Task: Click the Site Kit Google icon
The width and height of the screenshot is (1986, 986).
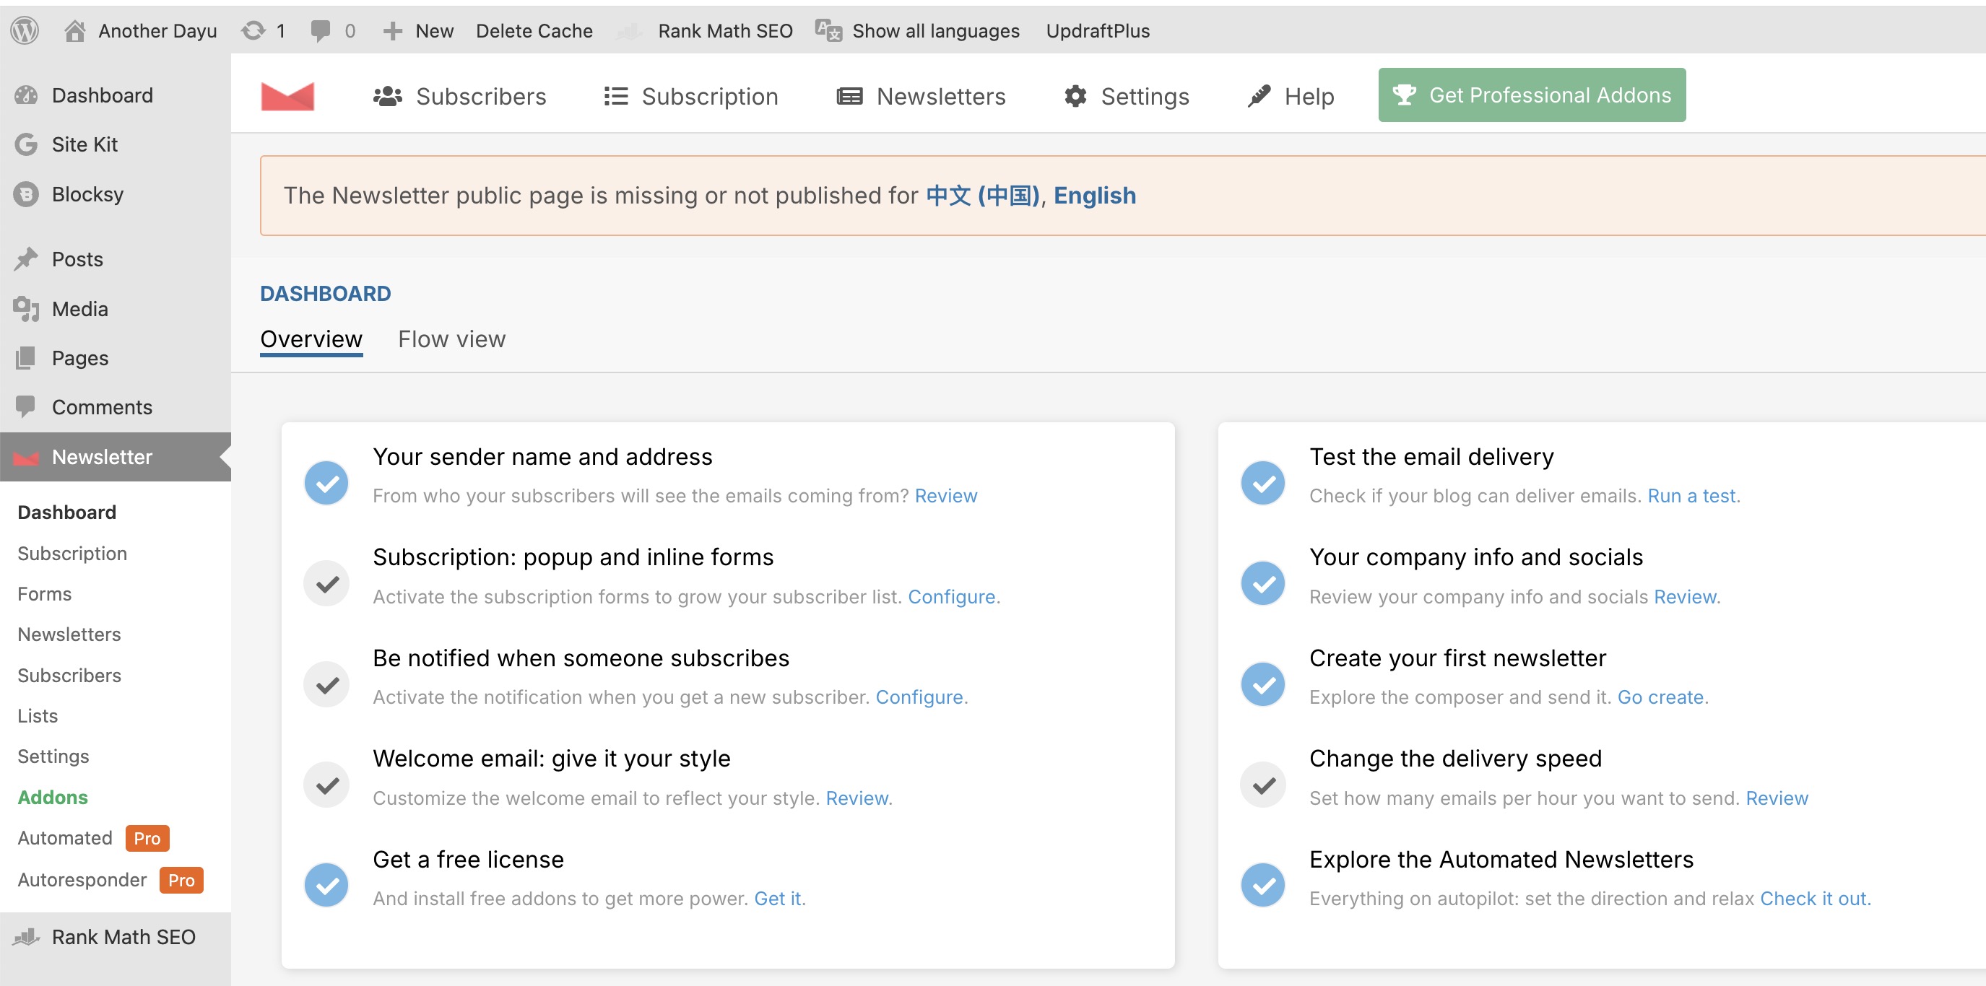Action: point(26,145)
